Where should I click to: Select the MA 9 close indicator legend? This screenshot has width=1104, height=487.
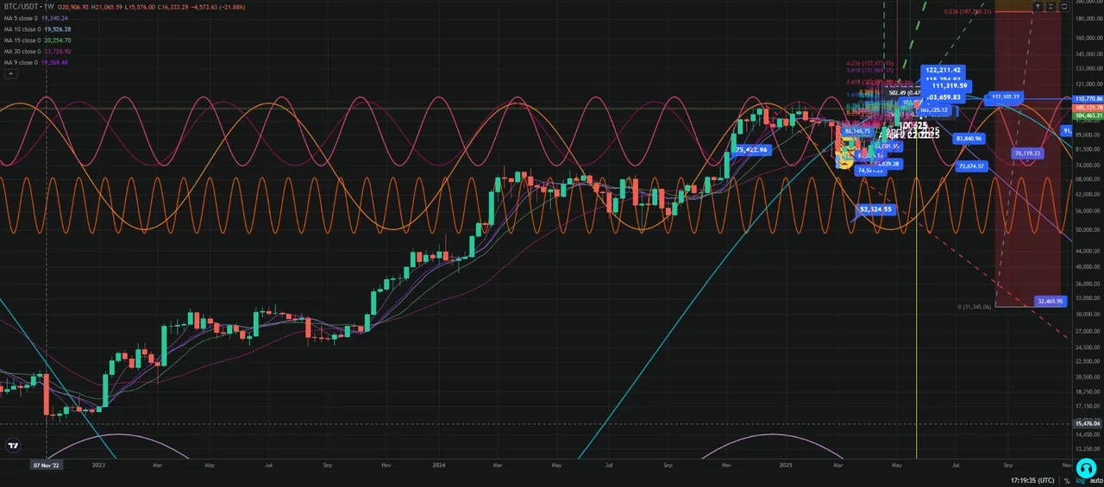coord(36,62)
